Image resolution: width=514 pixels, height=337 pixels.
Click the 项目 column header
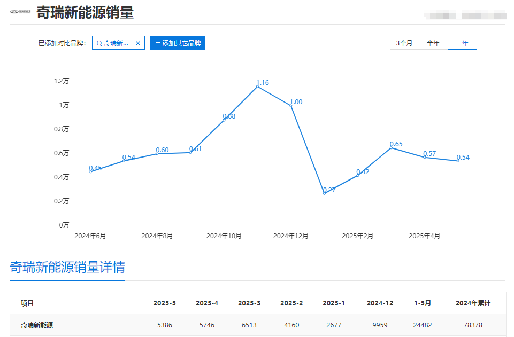(x=27, y=303)
